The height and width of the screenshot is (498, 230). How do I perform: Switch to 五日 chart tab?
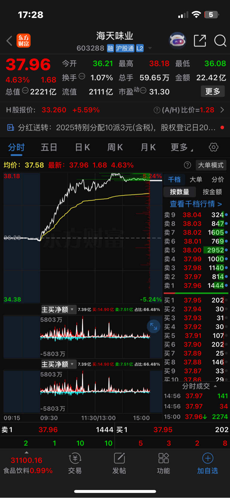point(49,147)
